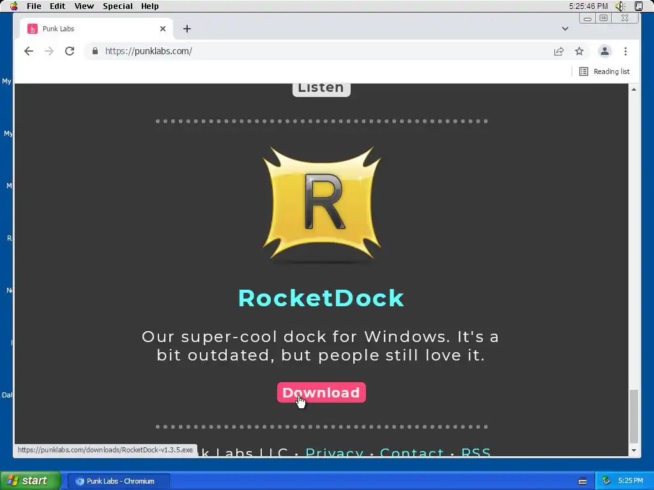This screenshot has width=654, height=490.
Task: Click the Punk Labs tab favicon
Action: coord(32,29)
